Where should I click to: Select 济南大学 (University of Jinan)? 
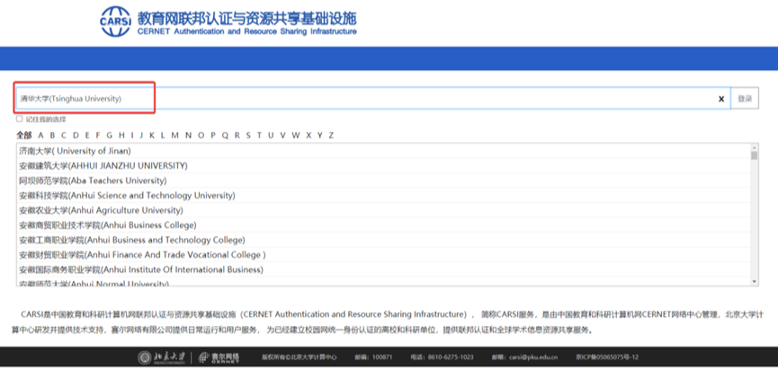coord(383,151)
